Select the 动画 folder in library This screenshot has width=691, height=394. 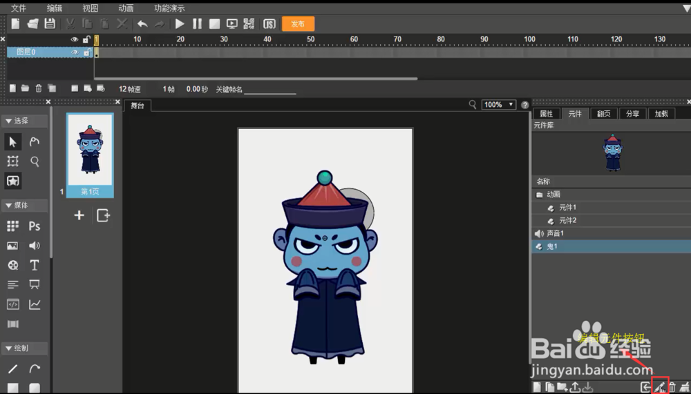(612, 194)
